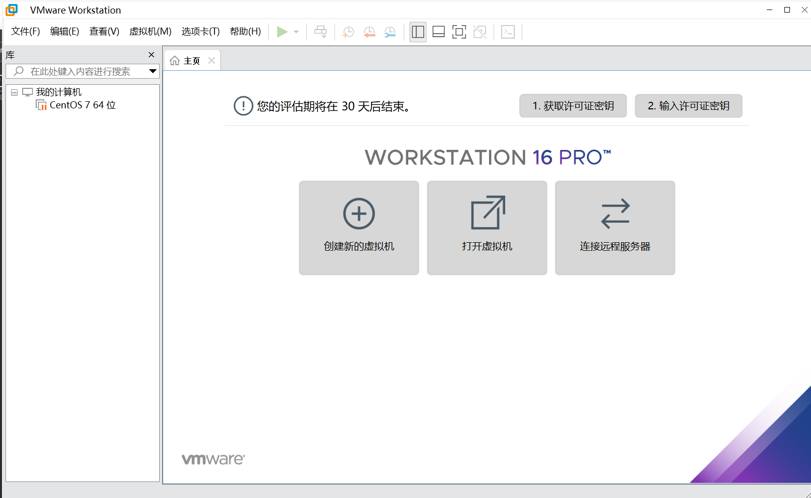
Task: Open the 文件(F) menu
Action: [26, 32]
